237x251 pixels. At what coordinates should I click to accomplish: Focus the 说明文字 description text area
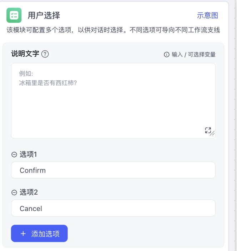tap(113, 101)
